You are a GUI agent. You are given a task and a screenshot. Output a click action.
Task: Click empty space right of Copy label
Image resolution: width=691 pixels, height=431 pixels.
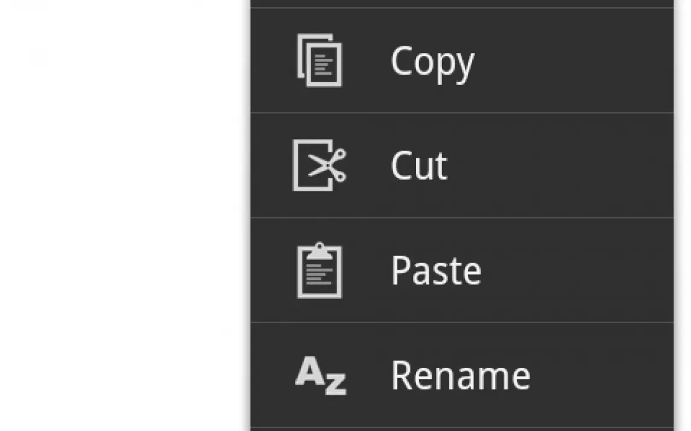573,60
